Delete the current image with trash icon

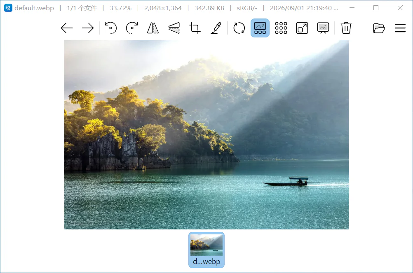(346, 28)
